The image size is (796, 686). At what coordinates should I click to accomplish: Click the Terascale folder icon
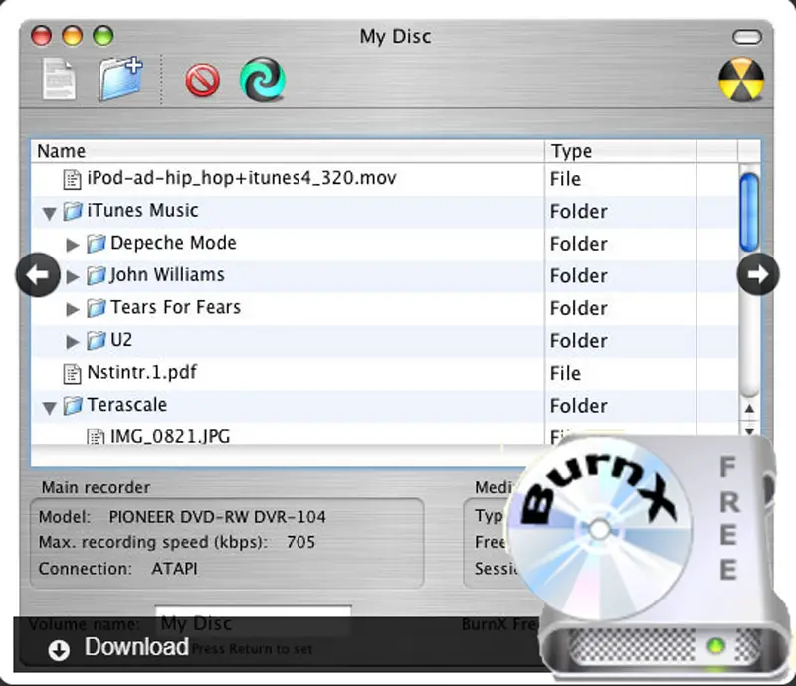coord(73,406)
